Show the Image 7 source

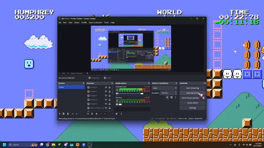coord(106,92)
